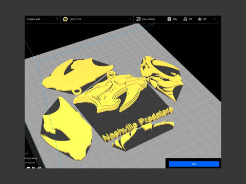Click the print profile sliders icon

click(138, 19)
